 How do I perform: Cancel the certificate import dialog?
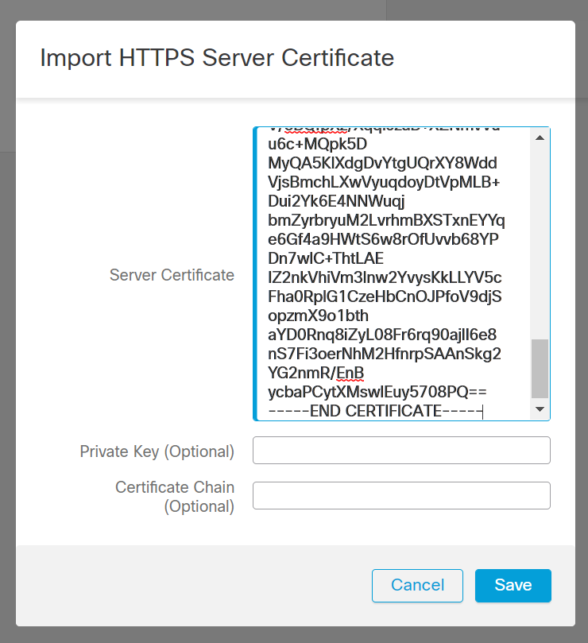[x=417, y=586]
